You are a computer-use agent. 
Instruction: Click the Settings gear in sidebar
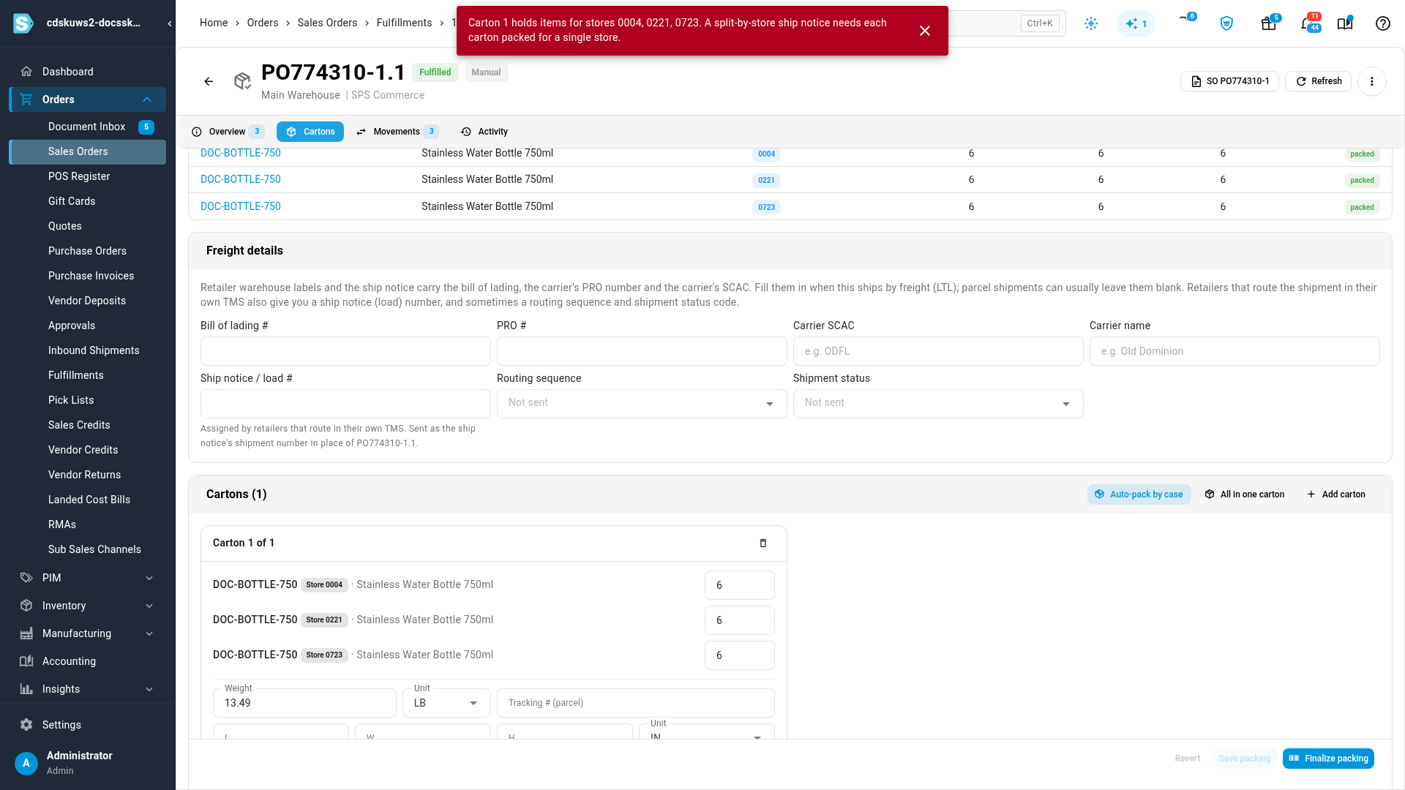click(x=26, y=725)
